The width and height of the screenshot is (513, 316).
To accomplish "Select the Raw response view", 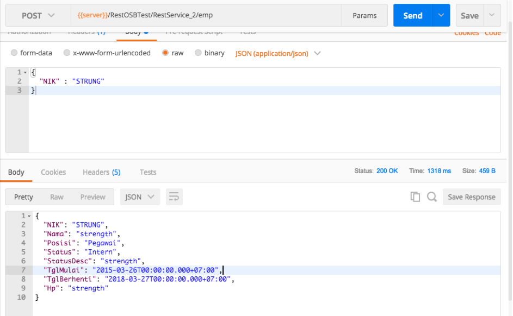I will [x=57, y=197].
